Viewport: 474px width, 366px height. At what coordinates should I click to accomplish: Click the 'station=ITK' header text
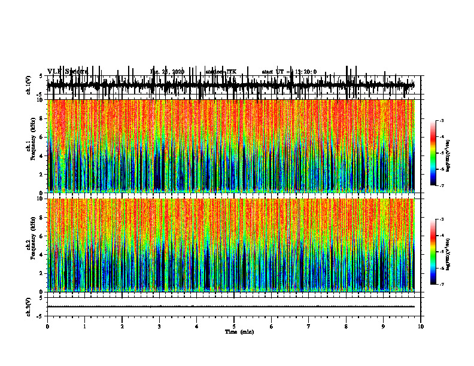pos(221,72)
